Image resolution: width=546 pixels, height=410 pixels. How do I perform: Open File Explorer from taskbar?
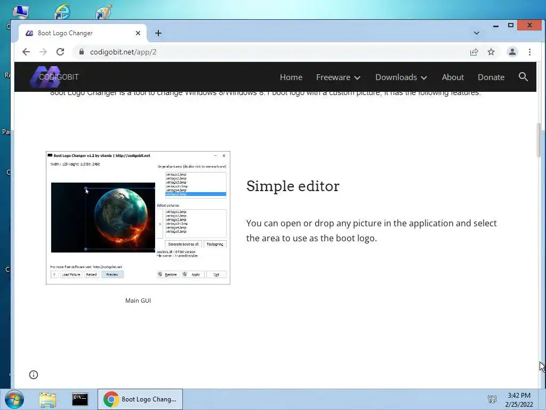47,400
